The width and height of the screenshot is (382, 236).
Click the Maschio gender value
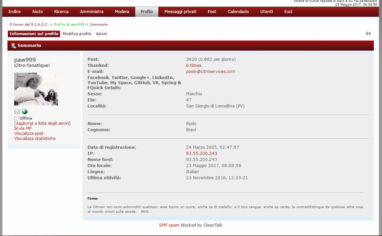point(194,94)
